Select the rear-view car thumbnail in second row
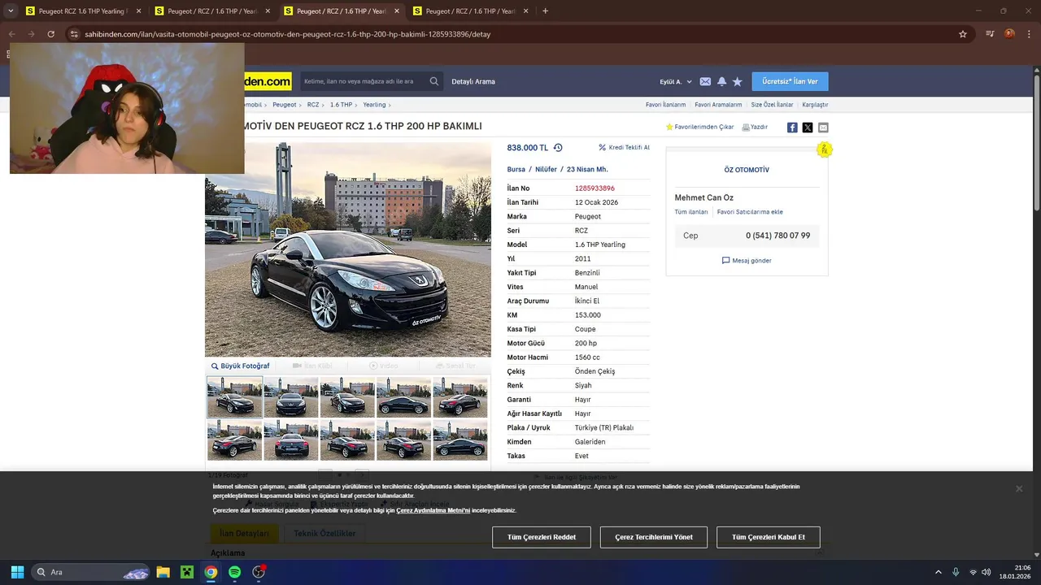Viewport: 1041px width, 585px height. pyautogui.click(x=291, y=440)
